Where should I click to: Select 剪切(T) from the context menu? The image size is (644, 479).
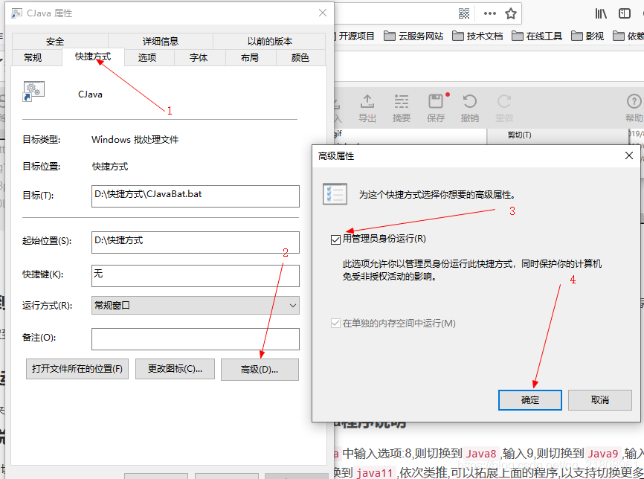tap(518, 135)
